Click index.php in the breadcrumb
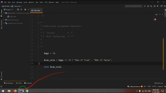Viewport: 166px width, 93px height. [x=16, y=6]
